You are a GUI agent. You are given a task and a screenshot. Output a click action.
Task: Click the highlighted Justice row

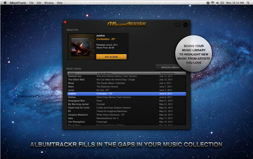click(127, 94)
